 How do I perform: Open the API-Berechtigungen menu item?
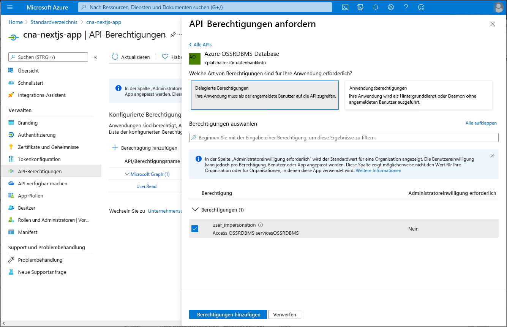[x=51, y=171]
